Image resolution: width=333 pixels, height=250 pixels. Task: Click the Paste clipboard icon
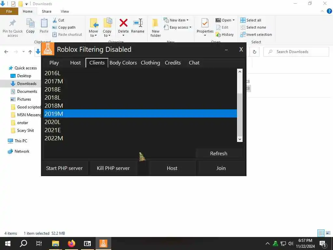click(44, 23)
